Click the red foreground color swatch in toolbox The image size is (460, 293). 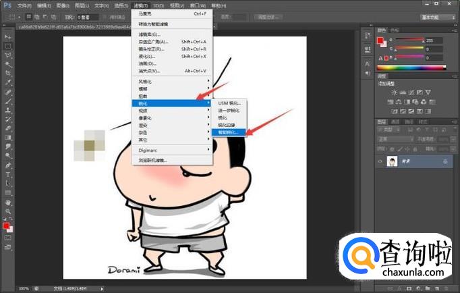[6, 226]
